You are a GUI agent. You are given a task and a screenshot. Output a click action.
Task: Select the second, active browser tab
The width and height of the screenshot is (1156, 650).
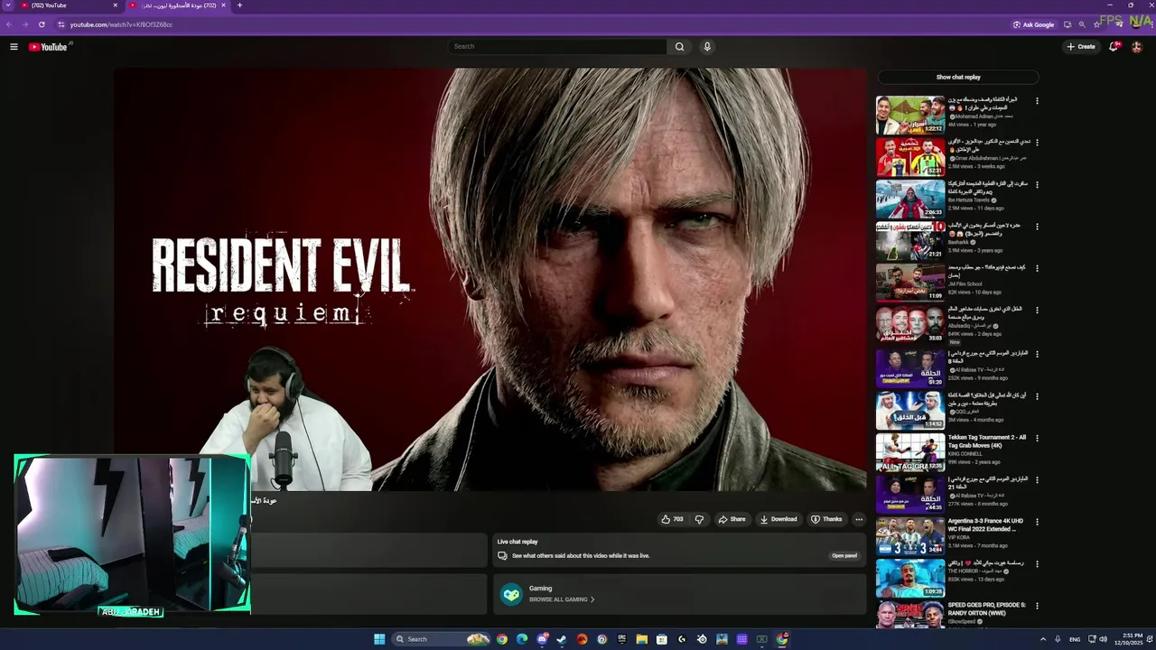coord(178,5)
